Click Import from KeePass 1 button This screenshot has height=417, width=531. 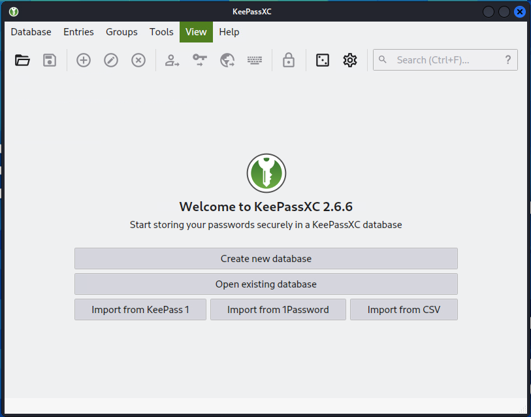(140, 310)
